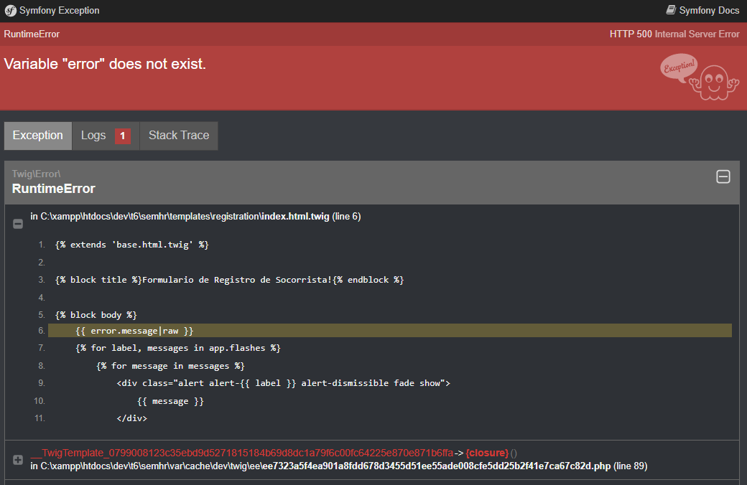Viewport: 747px width, 485px height.
Task: Switch to the Logs tab
Action: [106, 136]
